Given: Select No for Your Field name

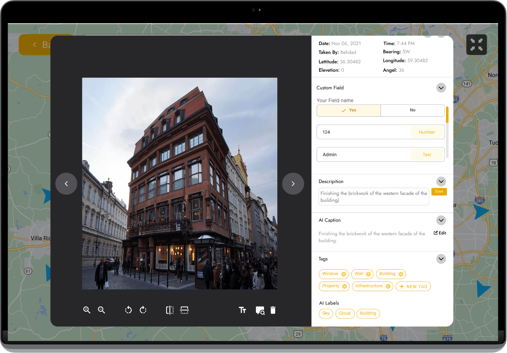Looking at the screenshot, I should click(412, 110).
